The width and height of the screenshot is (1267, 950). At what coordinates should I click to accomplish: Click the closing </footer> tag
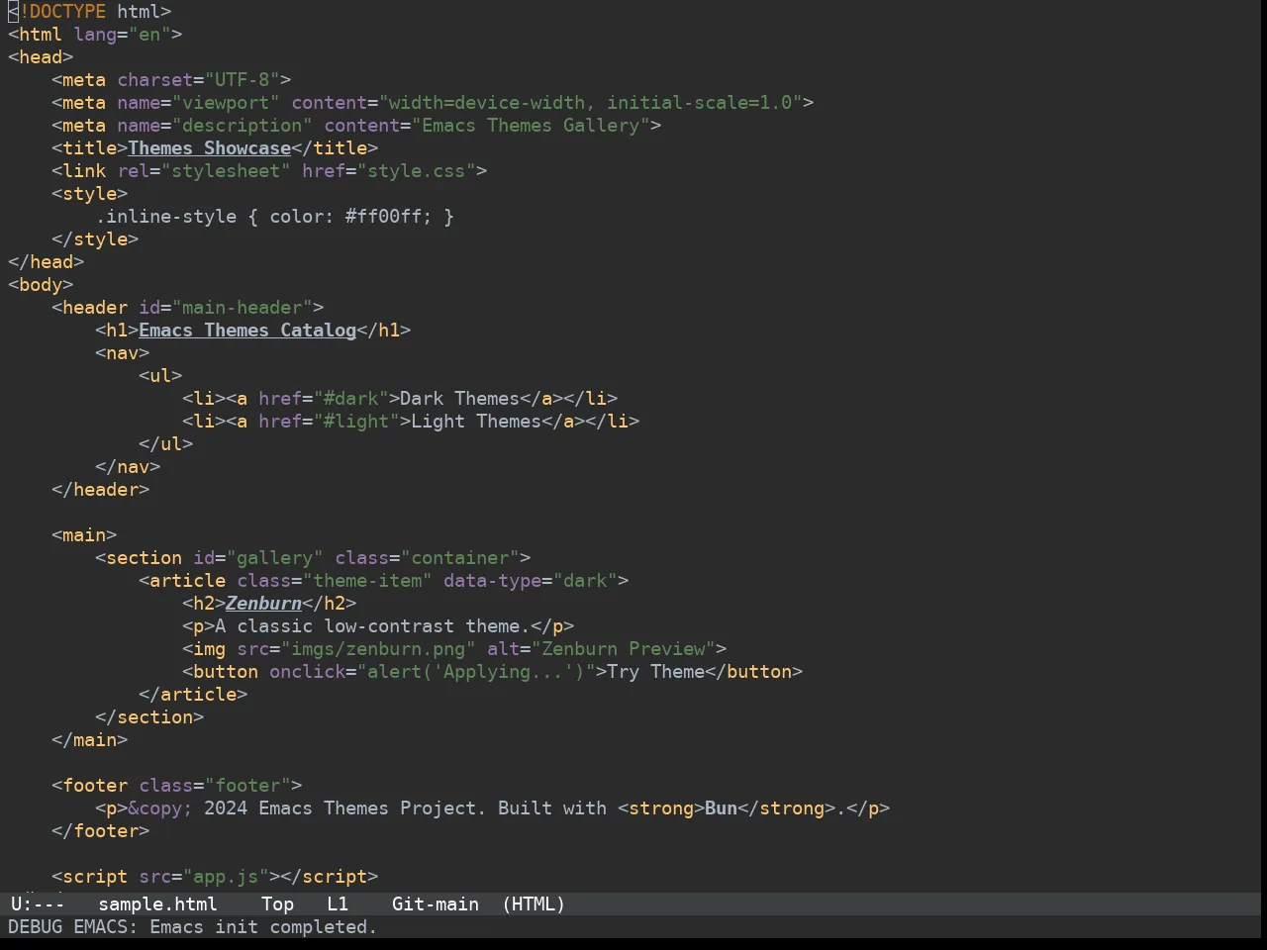tap(100, 831)
